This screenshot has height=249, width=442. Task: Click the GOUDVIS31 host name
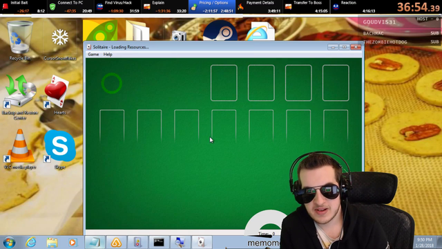click(x=379, y=22)
